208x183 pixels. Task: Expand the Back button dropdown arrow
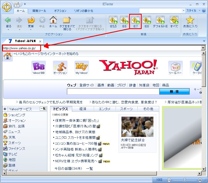(x=8, y=30)
